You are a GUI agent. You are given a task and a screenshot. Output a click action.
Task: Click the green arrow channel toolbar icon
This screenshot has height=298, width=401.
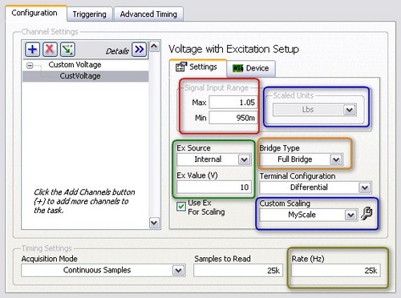click(67, 50)
